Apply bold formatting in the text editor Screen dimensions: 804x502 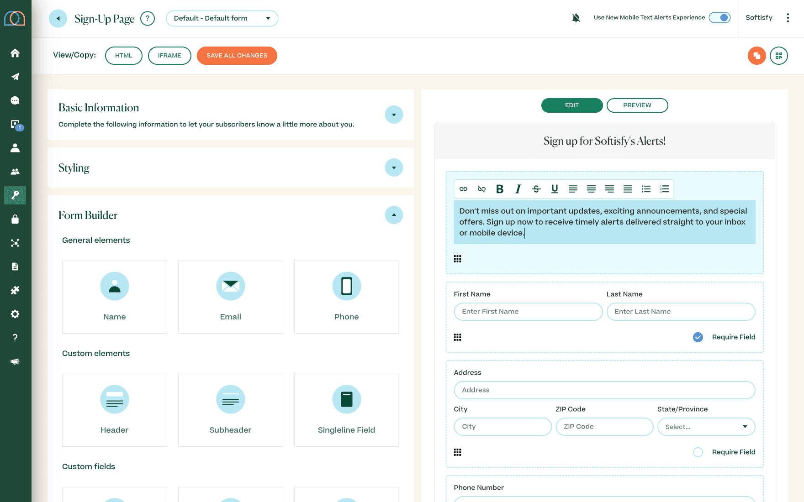tap(500, 188)
